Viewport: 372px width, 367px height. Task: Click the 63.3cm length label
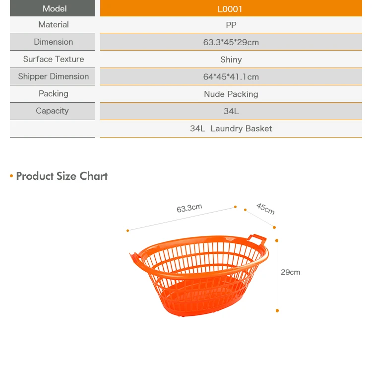pos(189,208)
